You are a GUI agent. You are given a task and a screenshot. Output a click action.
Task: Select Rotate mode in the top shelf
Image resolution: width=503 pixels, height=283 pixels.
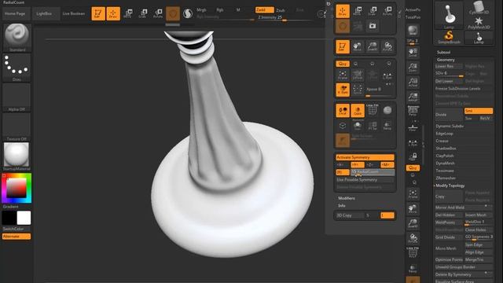pyautogui.click(x=158, y=13)
